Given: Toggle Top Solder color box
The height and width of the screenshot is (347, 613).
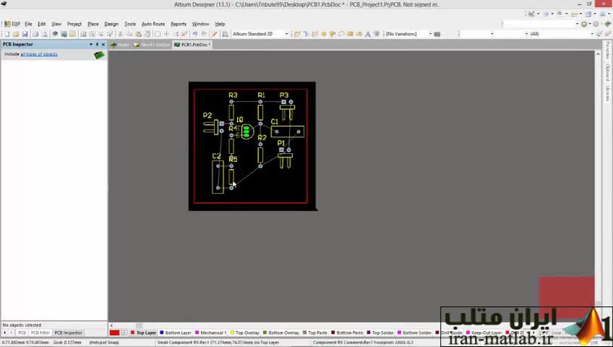Looking at the screenshot, I should [x=368, y=333].
